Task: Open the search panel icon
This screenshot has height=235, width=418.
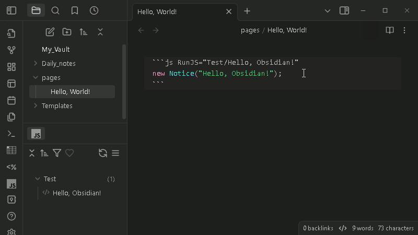Action: 55,10
